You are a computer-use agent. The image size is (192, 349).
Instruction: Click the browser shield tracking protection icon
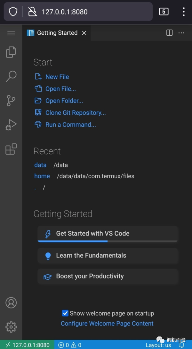(13, 12)
